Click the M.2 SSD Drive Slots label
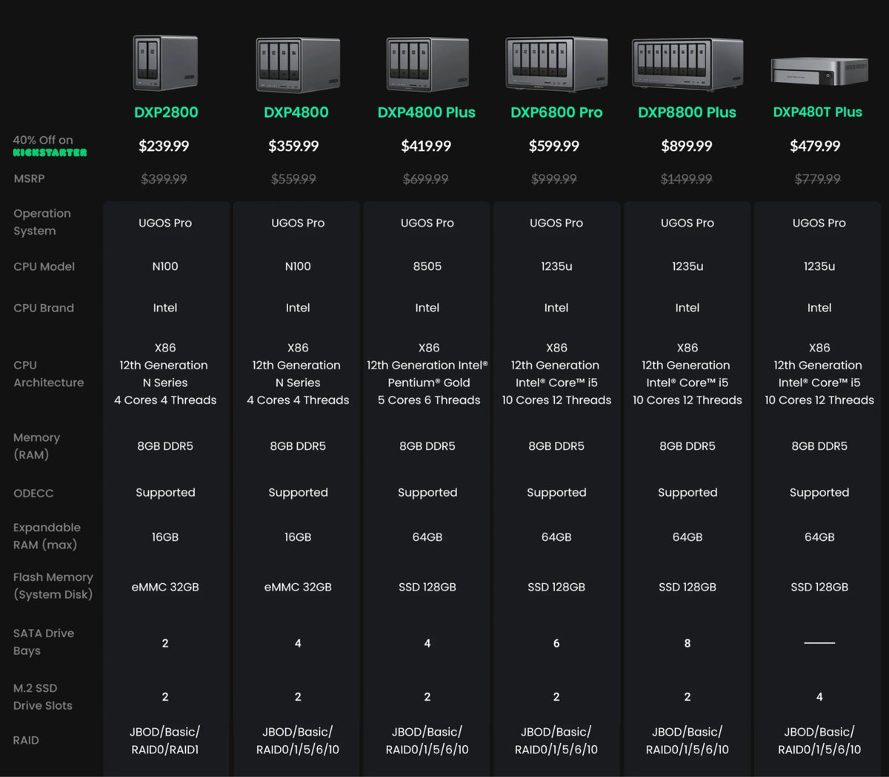Image resolution: width=889 pixels, height=777 pixels. (42, 696)
